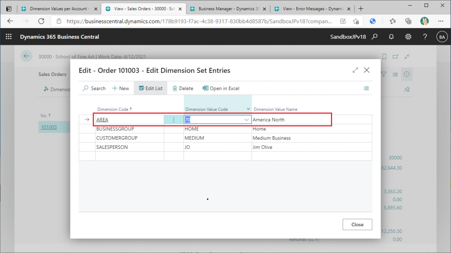Create a New dimension entry
The image size is (451, 253).
121,88
